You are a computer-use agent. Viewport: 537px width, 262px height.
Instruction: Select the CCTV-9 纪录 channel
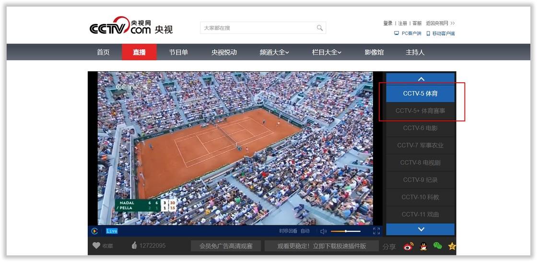click(420, 180)
